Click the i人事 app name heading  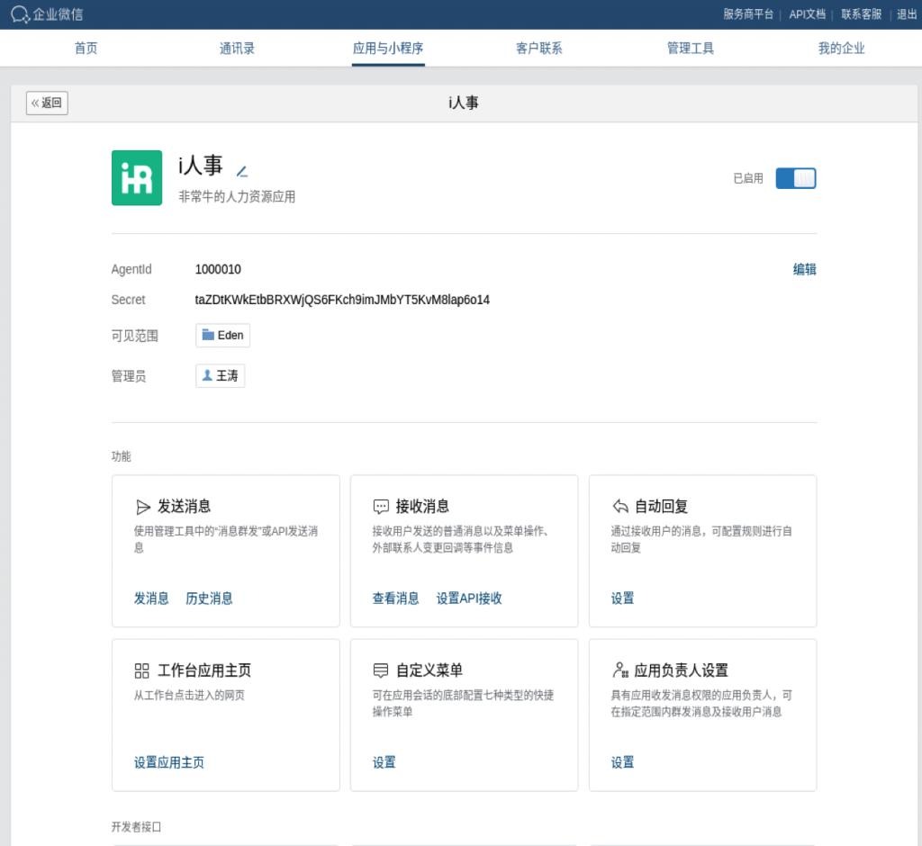coord(201,166)
